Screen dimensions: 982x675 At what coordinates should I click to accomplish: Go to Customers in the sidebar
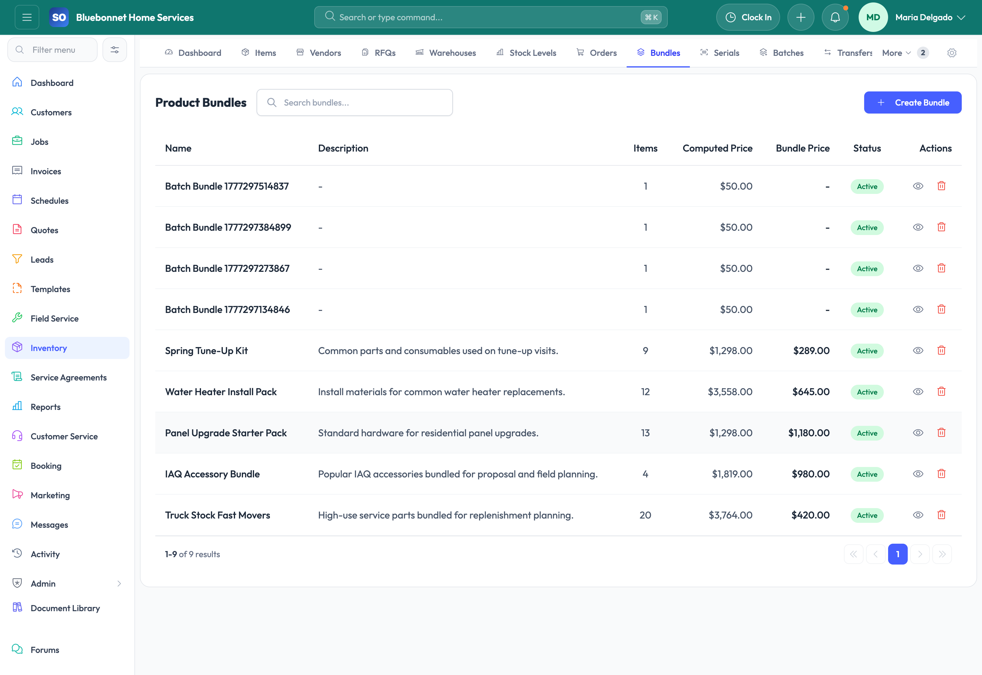pos(67,112)
